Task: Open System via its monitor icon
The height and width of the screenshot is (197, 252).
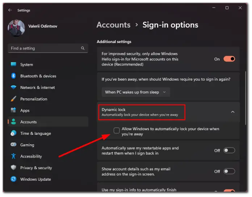Action: [13, 64]
